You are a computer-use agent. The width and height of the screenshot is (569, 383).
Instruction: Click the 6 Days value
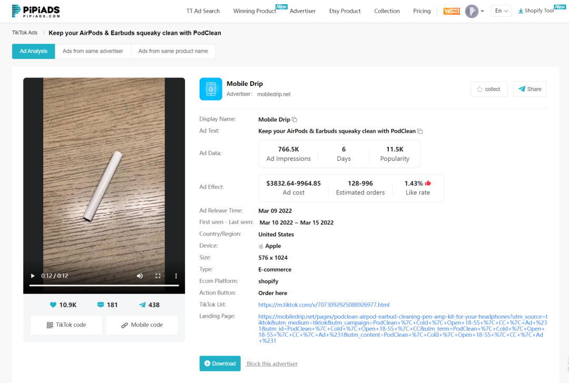pyautogui.click(x=344, y=149)
